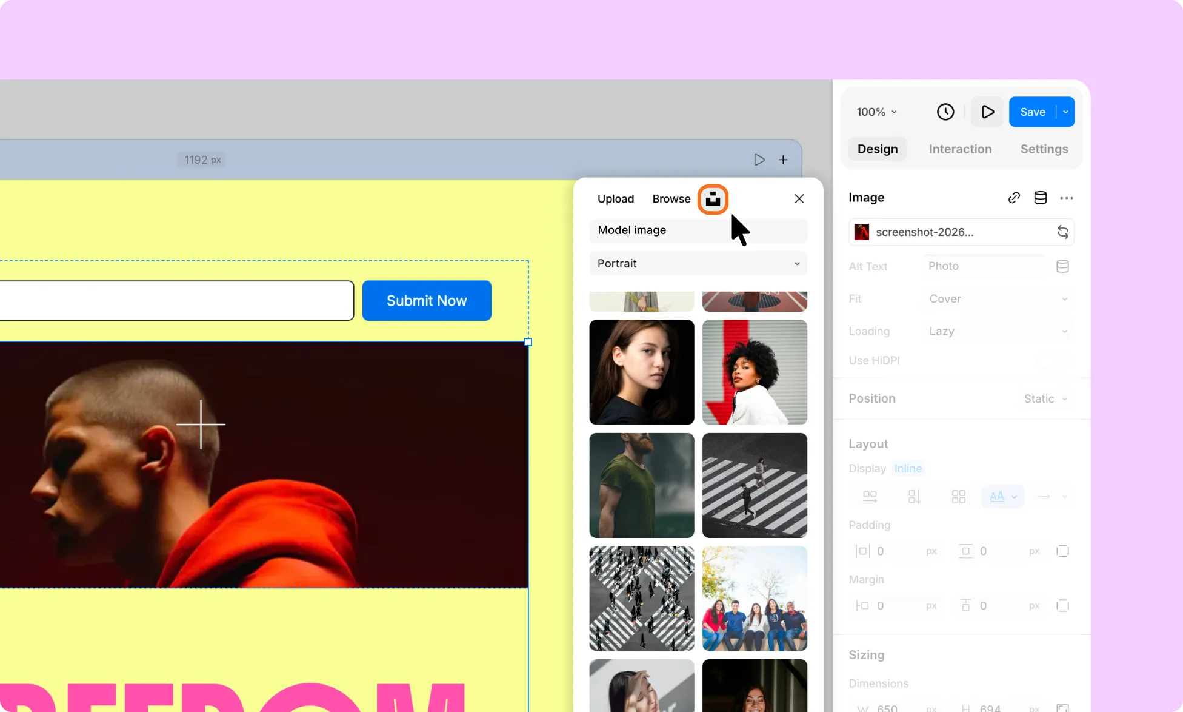
Task: Click the Upload tab in image picker
Action: 616,199
